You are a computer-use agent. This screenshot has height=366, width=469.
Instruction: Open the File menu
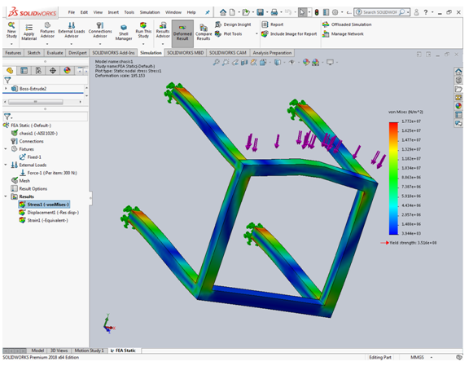72,12
